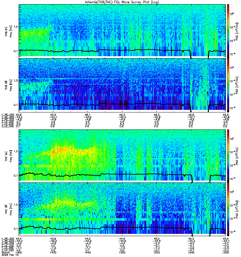Click the X_RE_GSE row label under the THC panels
Viewport: 241px width, 257px height.
[8, 239]
